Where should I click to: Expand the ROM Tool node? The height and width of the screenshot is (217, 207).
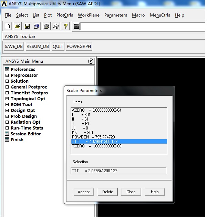(7, 104)
